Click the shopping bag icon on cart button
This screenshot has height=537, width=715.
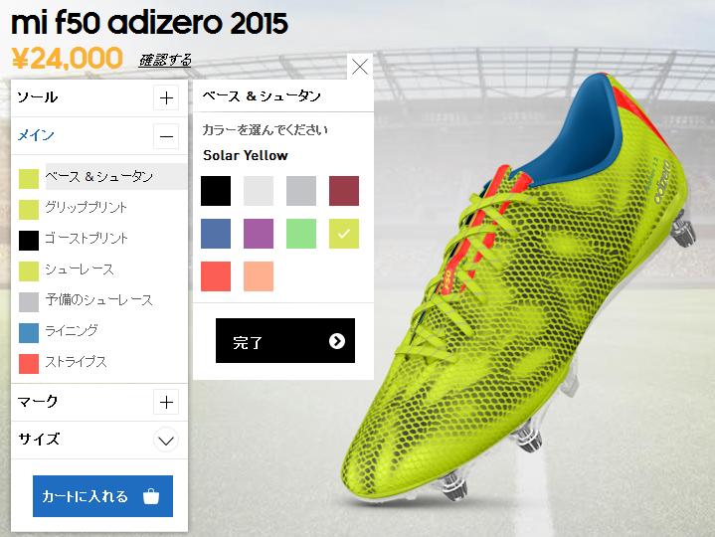click(151, 496)
